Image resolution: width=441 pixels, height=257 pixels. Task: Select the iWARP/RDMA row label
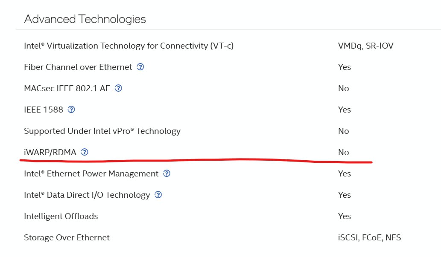pyautogui.click(x=50, y=152)
